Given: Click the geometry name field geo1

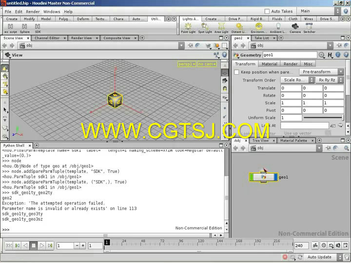Looking at the screenshot, I should [x=290, y=55].
